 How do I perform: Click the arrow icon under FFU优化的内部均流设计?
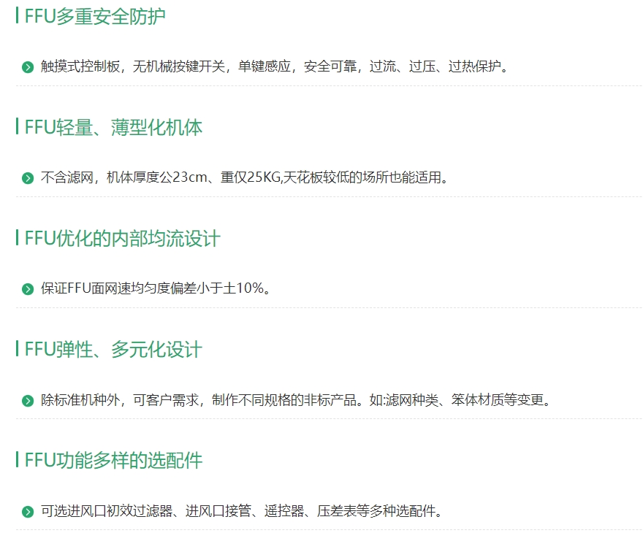click(x=27, y=288)
